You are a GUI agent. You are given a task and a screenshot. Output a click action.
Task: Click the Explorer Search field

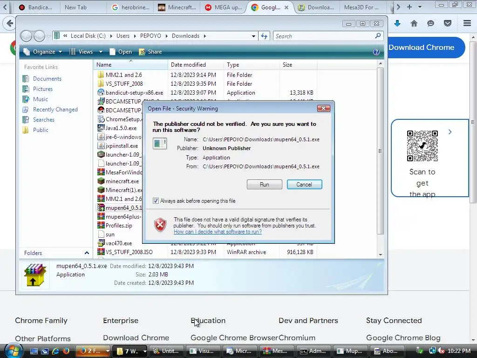(324, 36)
